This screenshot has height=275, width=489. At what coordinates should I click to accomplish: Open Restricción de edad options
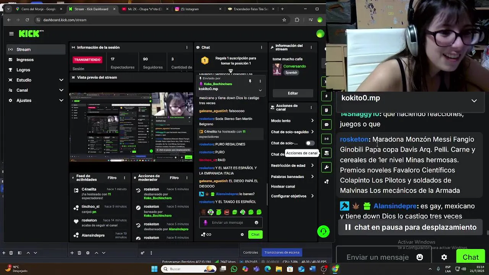293,165
